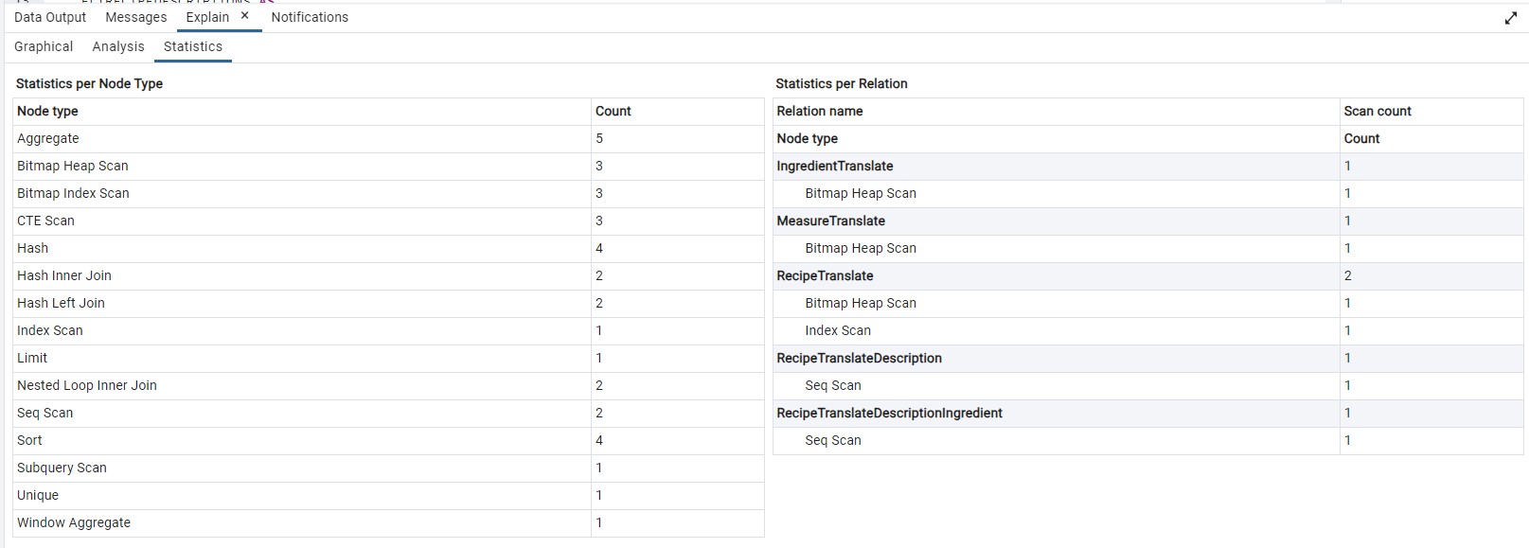Image resolution: width=1529 pixels, height=548 pixels.
Task: Select the Statistics sub-tab
Action: tap(193, 46)
